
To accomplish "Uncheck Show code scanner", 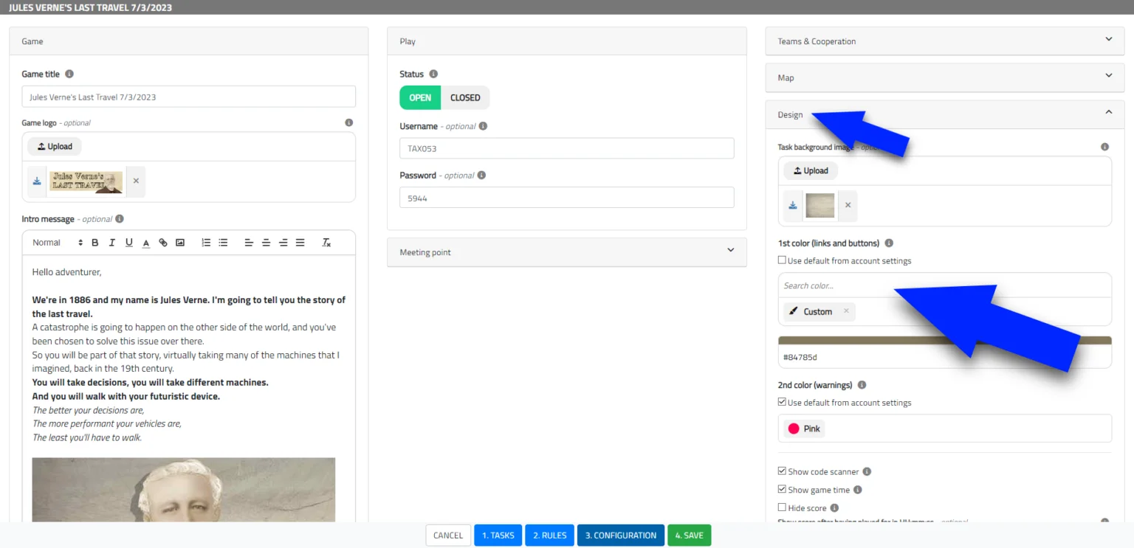I will tap(782, 471).
